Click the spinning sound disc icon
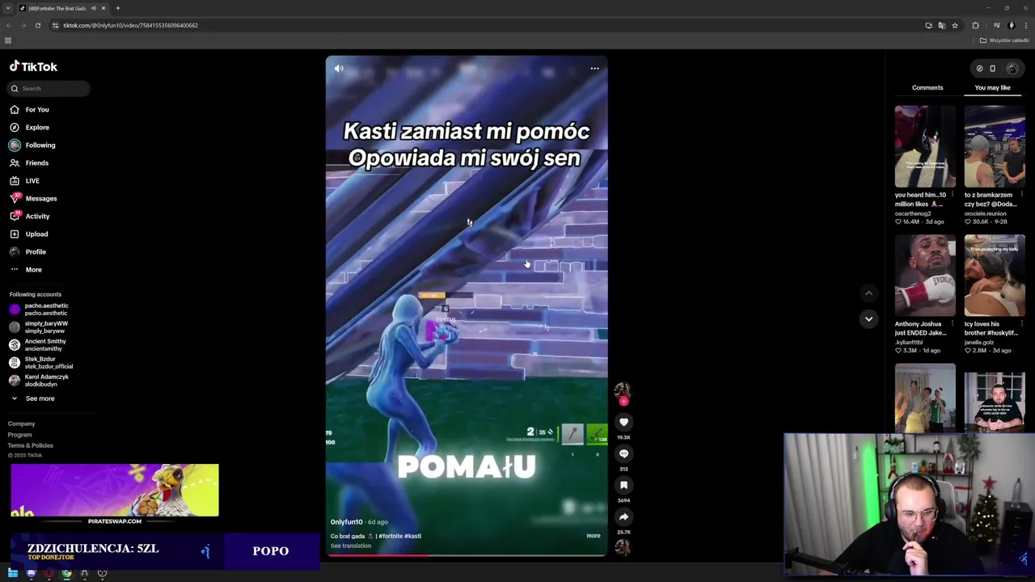The width and height of the screenshot is (1035, 582). pyautogui.click(x=623, y=547)
